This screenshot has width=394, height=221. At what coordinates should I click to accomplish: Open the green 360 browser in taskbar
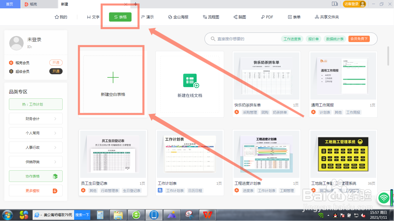(x=136, y=215)
